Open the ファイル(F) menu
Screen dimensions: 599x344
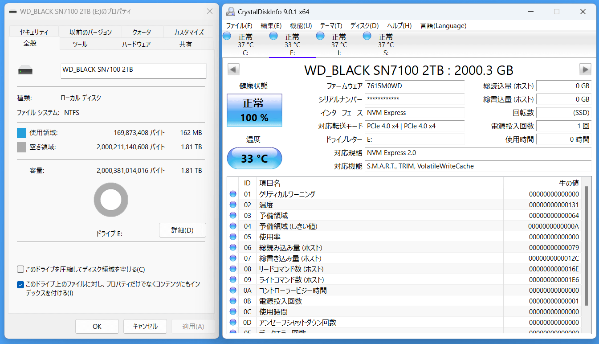(x=239, y=26)
